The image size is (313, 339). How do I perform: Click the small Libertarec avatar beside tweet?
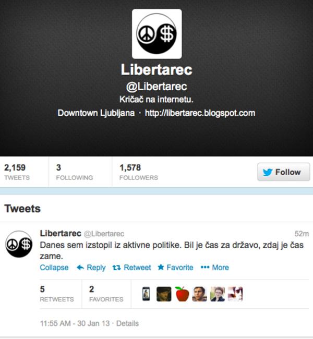click(19, 244)
